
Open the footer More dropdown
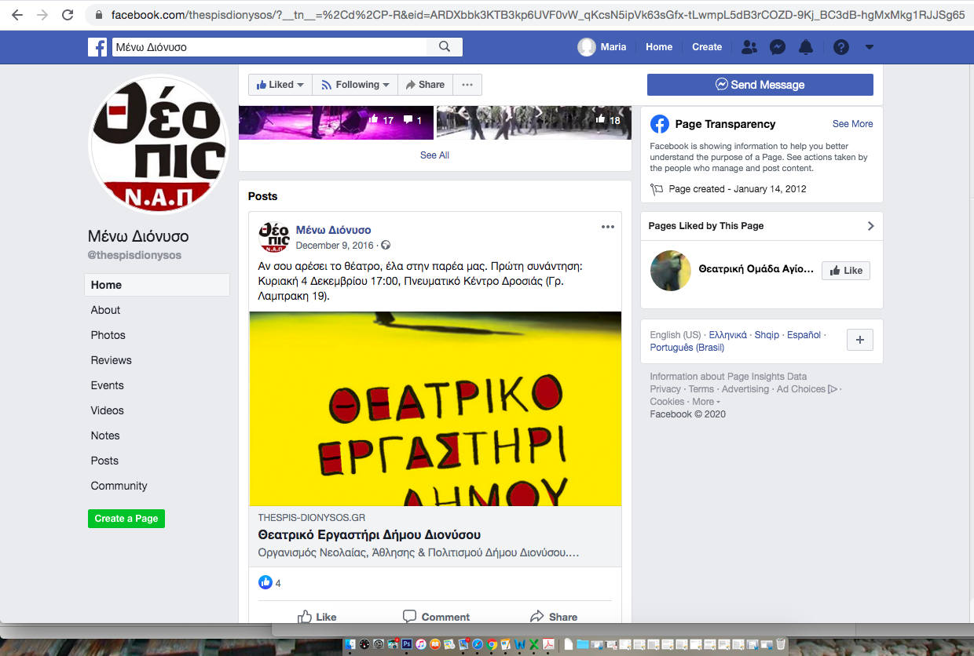click(705, 402)
